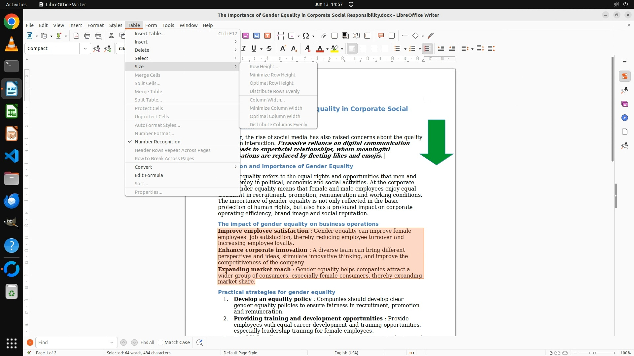Click the Strikethrough formatting icon
The width and height of the screenshot is (634, 356).
pos(269,48)
